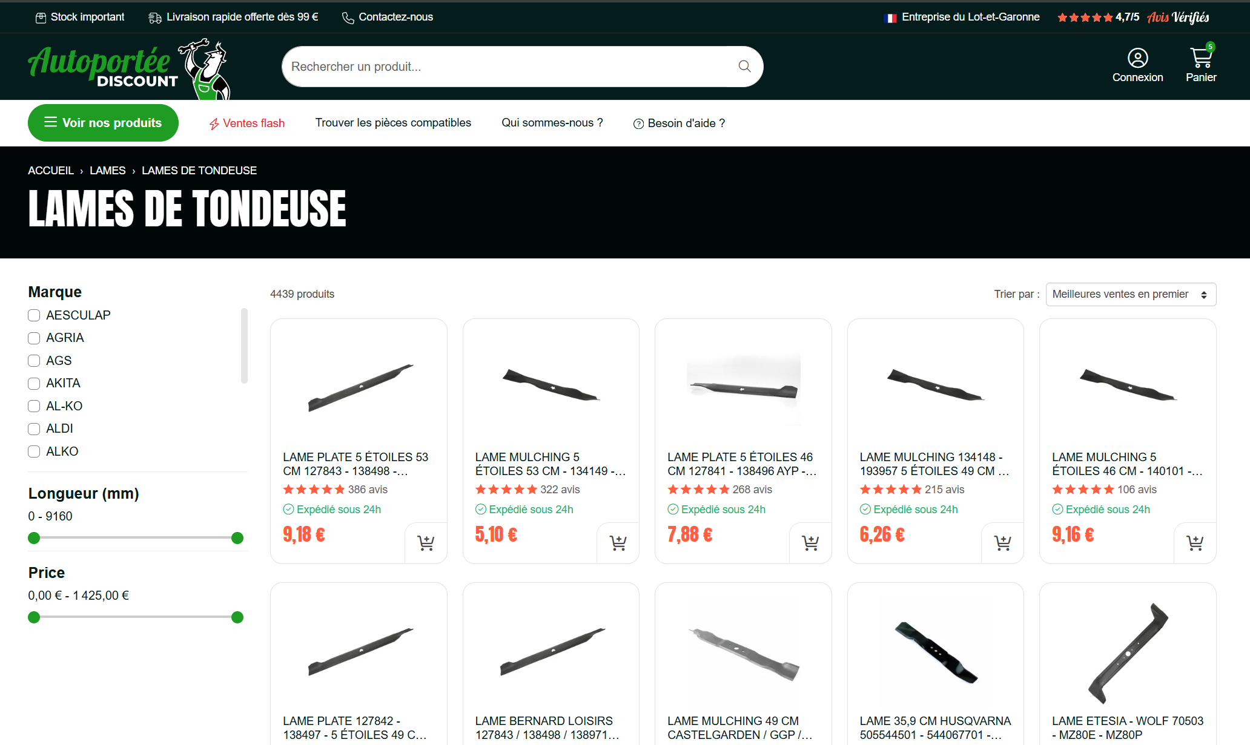Open the Trier par sort dropdown
This screenshot has width=1250, height=745.
(1131, 294)
